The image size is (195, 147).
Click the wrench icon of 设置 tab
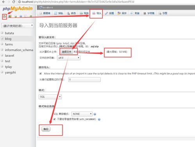106,13
